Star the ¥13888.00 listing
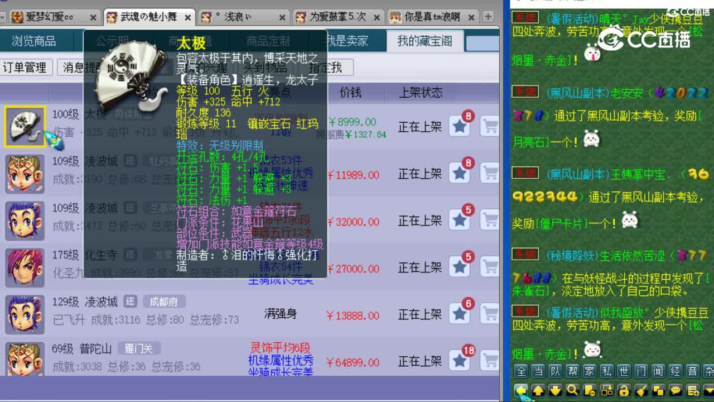 coord(460,314)
